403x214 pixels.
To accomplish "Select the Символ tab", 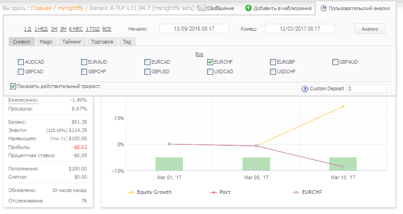I will coord(22,42).
